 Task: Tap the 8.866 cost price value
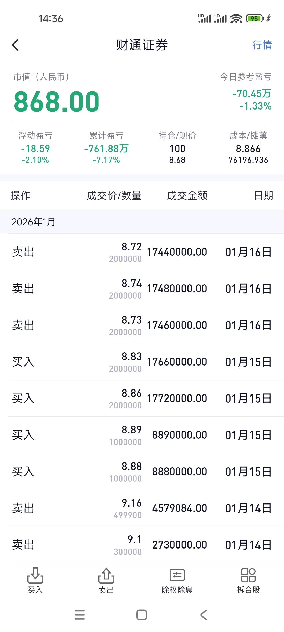pos(248,149)
